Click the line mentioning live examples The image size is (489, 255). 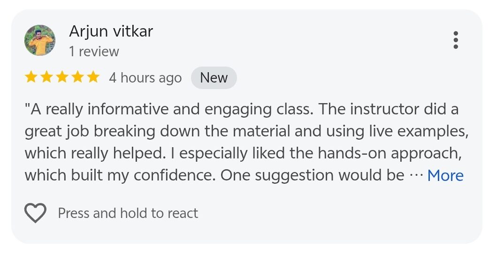coord(246,132)
